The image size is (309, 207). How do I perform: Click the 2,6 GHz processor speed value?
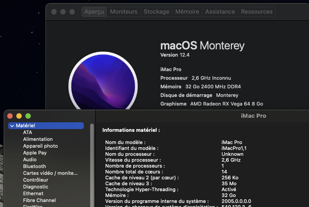231,160
